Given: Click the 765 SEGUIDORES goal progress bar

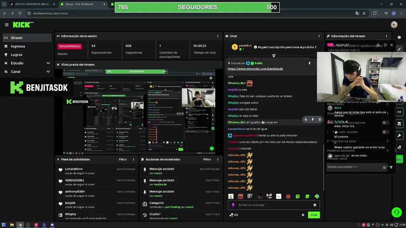Looking at the screenshot, I should [197, 7].
